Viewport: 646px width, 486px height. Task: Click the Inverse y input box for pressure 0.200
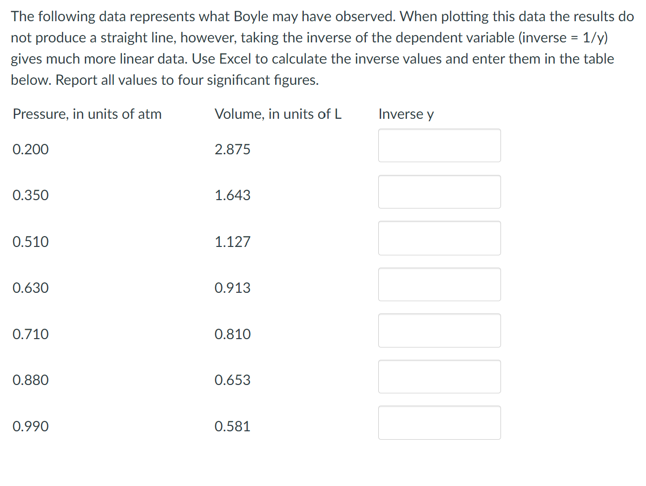(x=439, y=145)
